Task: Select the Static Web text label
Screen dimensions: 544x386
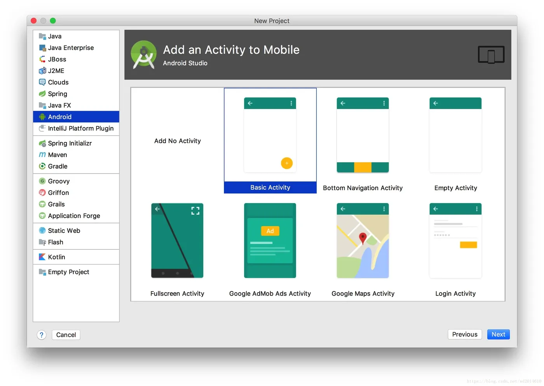Action: pos(64,231)
